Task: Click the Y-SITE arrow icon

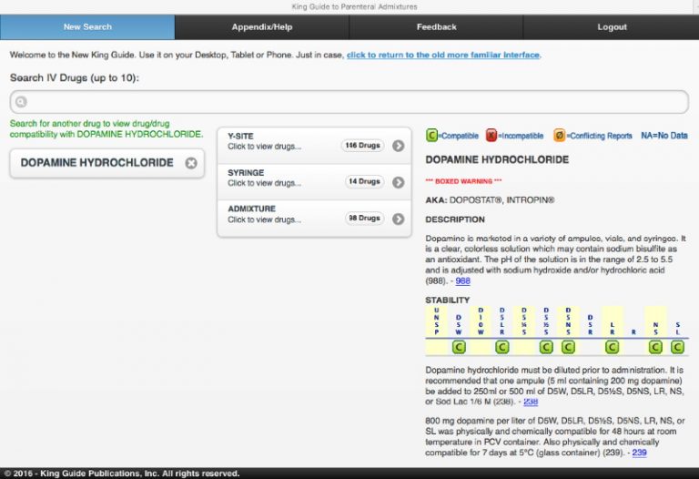Action: point(398,146)
